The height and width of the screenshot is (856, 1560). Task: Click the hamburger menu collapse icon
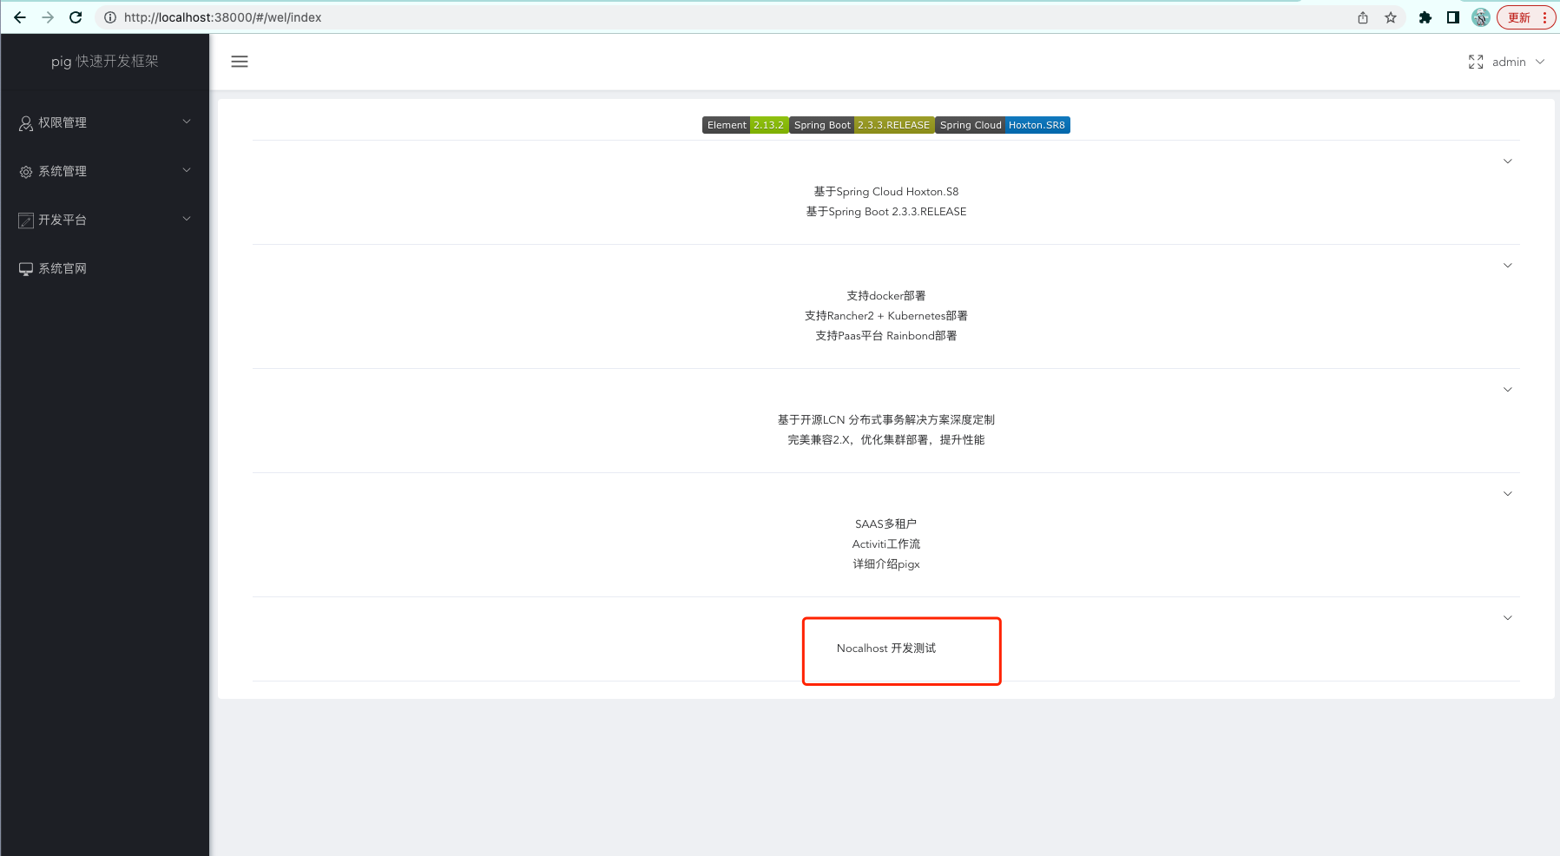tap(240, 62)
